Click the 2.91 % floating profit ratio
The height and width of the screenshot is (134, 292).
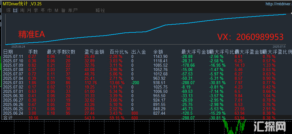(269, 109)
